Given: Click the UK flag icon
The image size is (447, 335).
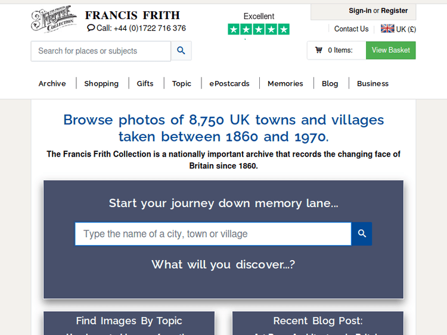Looking at the screenshot, I should coord(387,29).
